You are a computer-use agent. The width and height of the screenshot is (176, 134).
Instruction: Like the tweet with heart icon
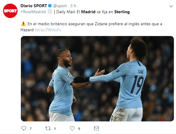click(72, 128)
